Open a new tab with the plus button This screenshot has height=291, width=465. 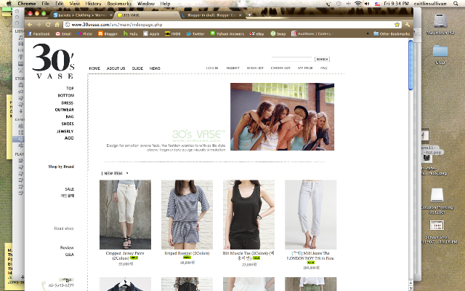249,15
